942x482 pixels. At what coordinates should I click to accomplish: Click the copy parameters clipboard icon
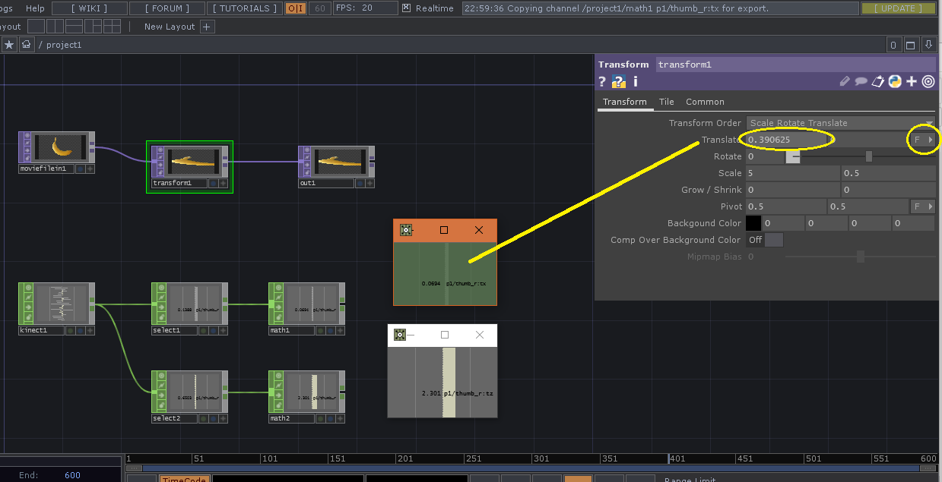(877, 81)
